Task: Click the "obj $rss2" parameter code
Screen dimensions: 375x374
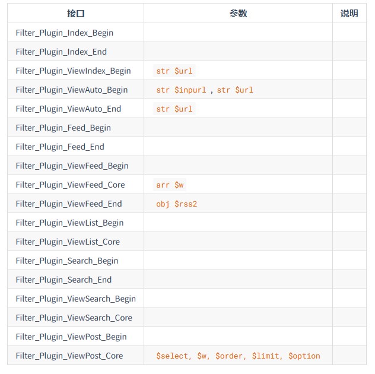Action: click(177, 204)
